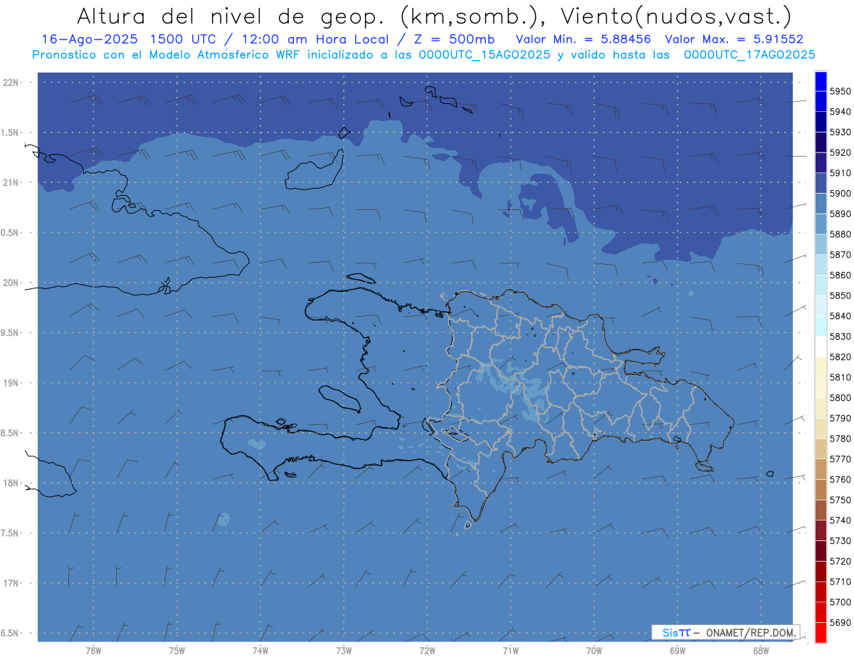Image resolution: width=854 pixels, height=660 pixels.
Task: Click the 5870 legend label
Action: click(x=840, y=255)
